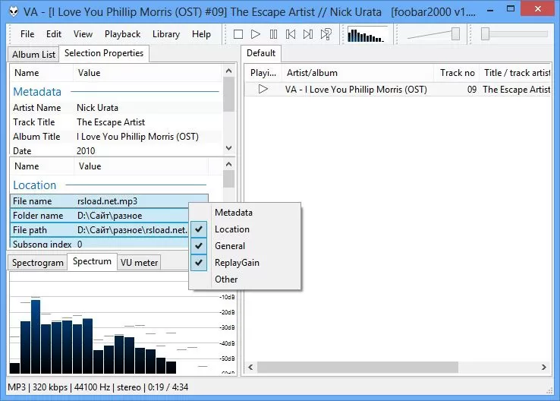Open the Library menu
This screenshot has width=560, height=401.
tap(166, 34)
